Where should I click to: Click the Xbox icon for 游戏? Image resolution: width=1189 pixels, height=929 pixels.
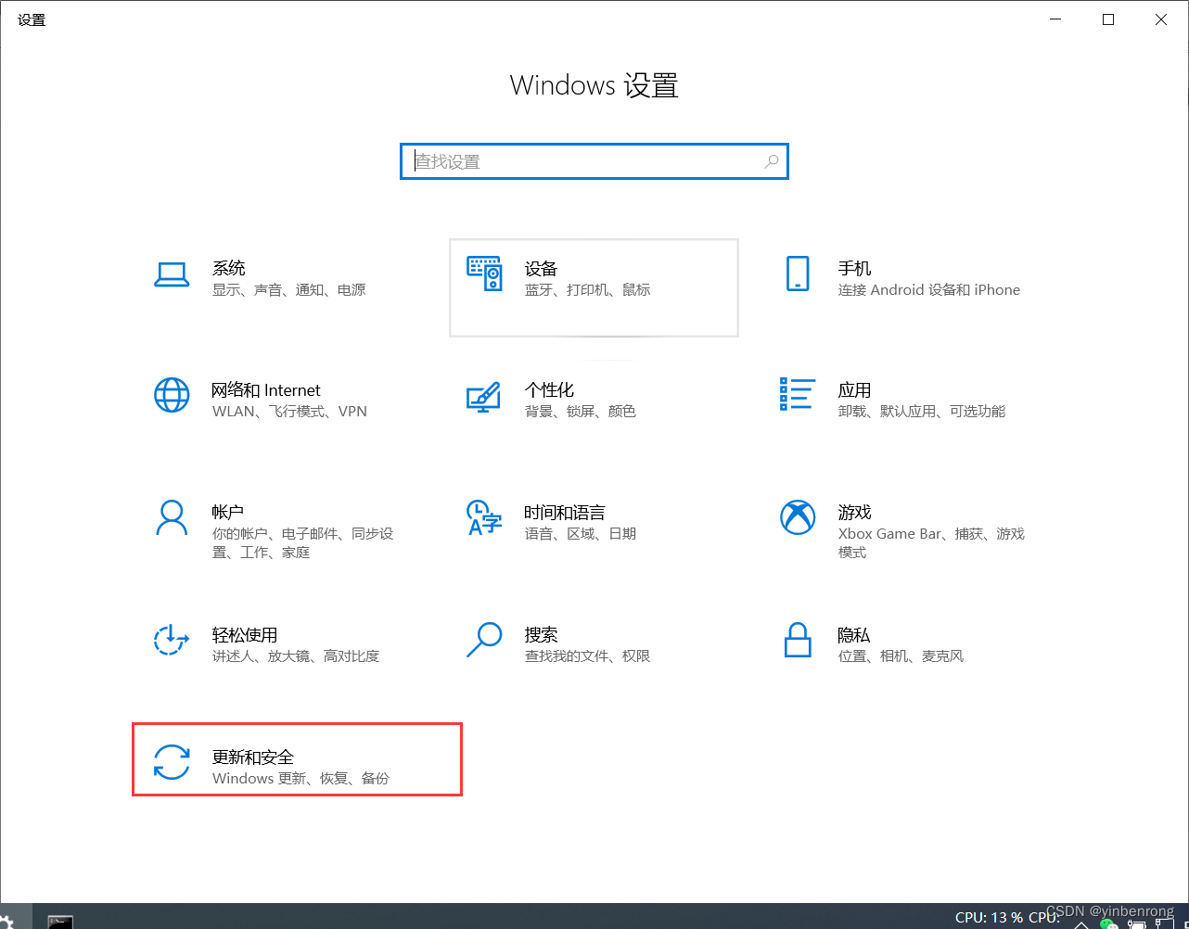point(798,518)
